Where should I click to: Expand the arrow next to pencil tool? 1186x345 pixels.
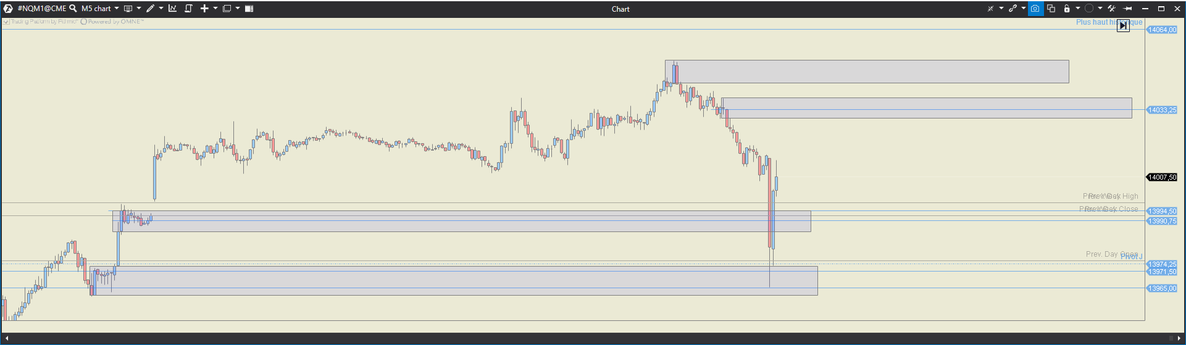tap(161, 9)
